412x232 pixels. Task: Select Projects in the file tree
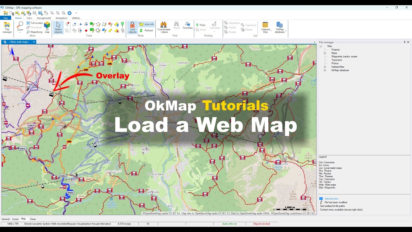(x=335, y=50)
